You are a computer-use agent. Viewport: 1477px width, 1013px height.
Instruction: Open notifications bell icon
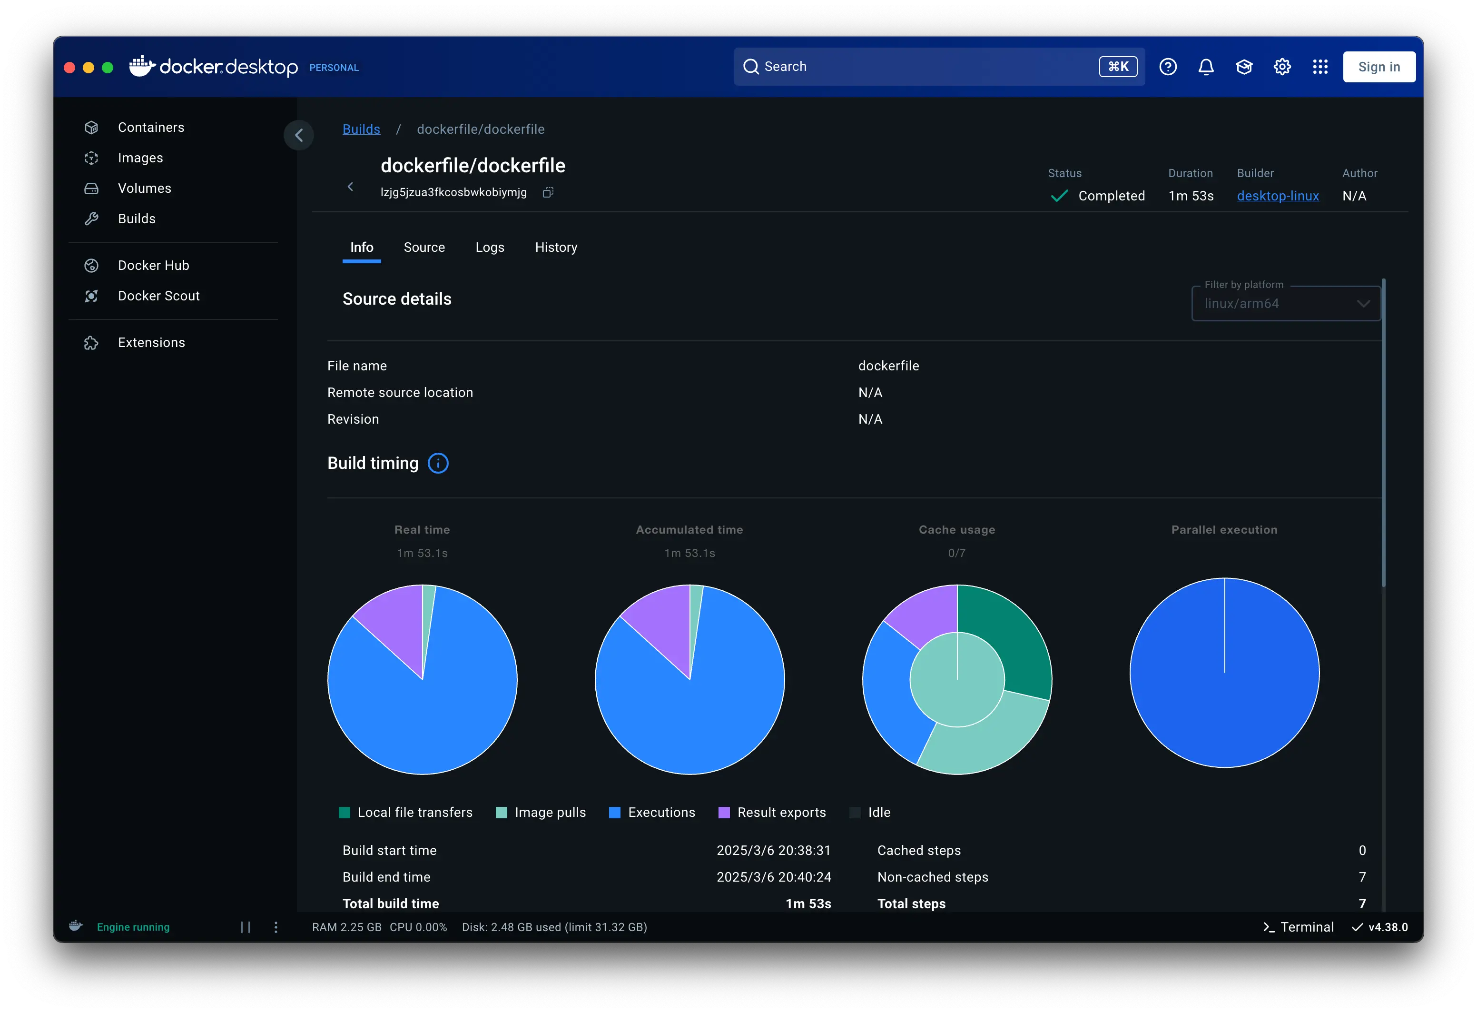1206,67
